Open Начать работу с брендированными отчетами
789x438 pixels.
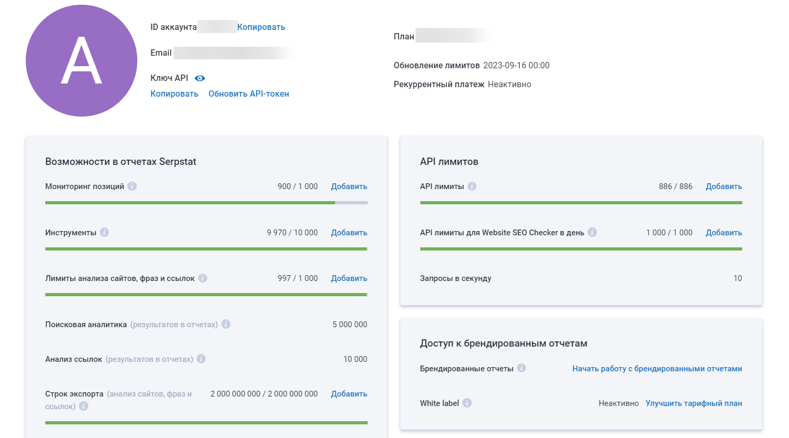[x=657, y=369]
